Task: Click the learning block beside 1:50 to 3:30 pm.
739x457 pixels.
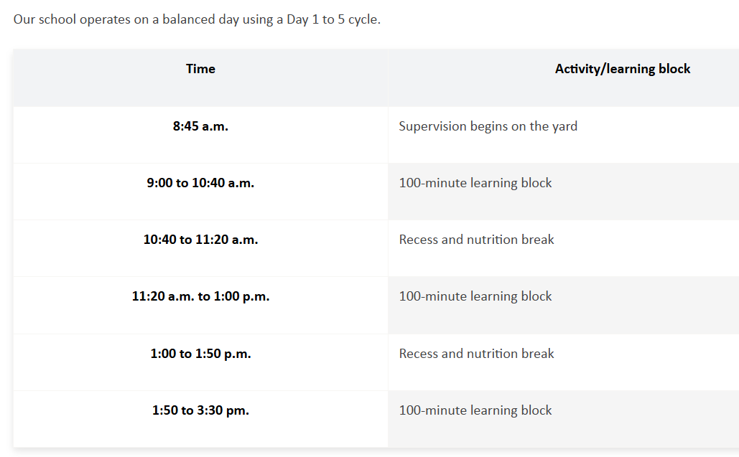Action: [475, 410]
